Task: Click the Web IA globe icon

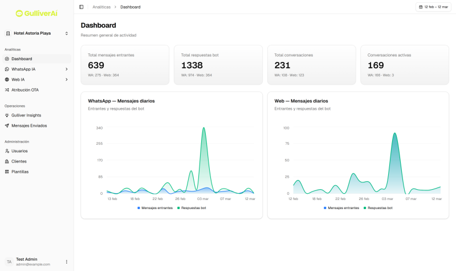Action: [x=7, y=80]
